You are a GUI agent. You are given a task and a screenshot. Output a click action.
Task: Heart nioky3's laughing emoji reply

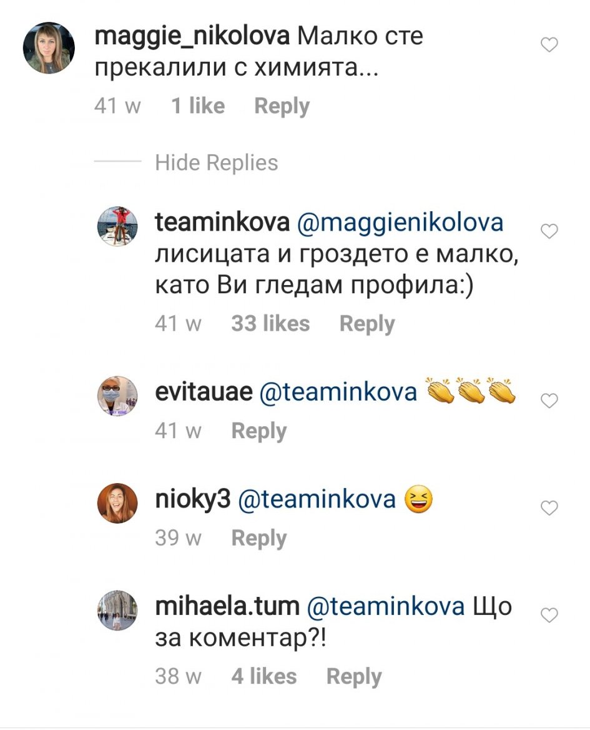[549, 508]
